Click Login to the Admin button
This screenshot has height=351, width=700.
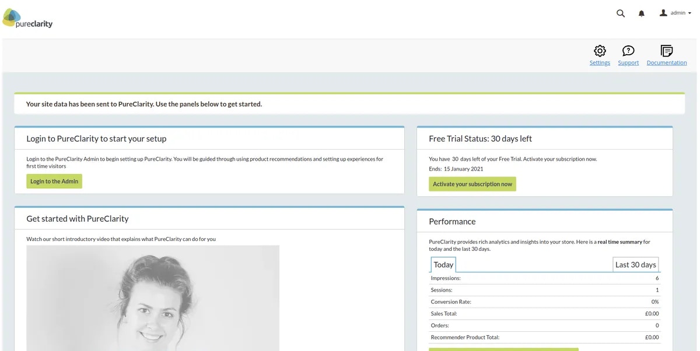point(54,181)
